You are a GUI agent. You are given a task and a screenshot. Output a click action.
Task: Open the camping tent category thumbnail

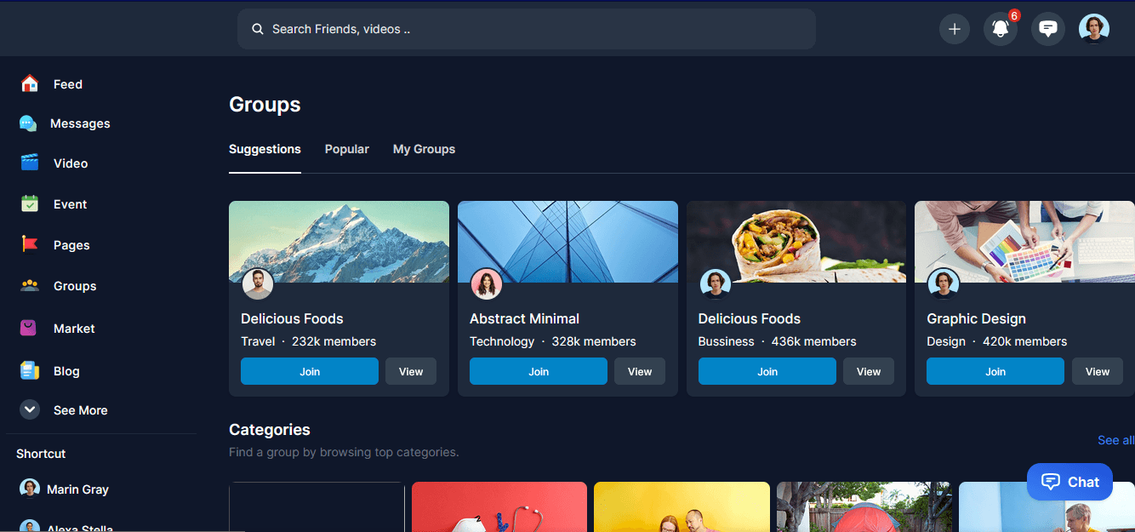click(864, 507)
